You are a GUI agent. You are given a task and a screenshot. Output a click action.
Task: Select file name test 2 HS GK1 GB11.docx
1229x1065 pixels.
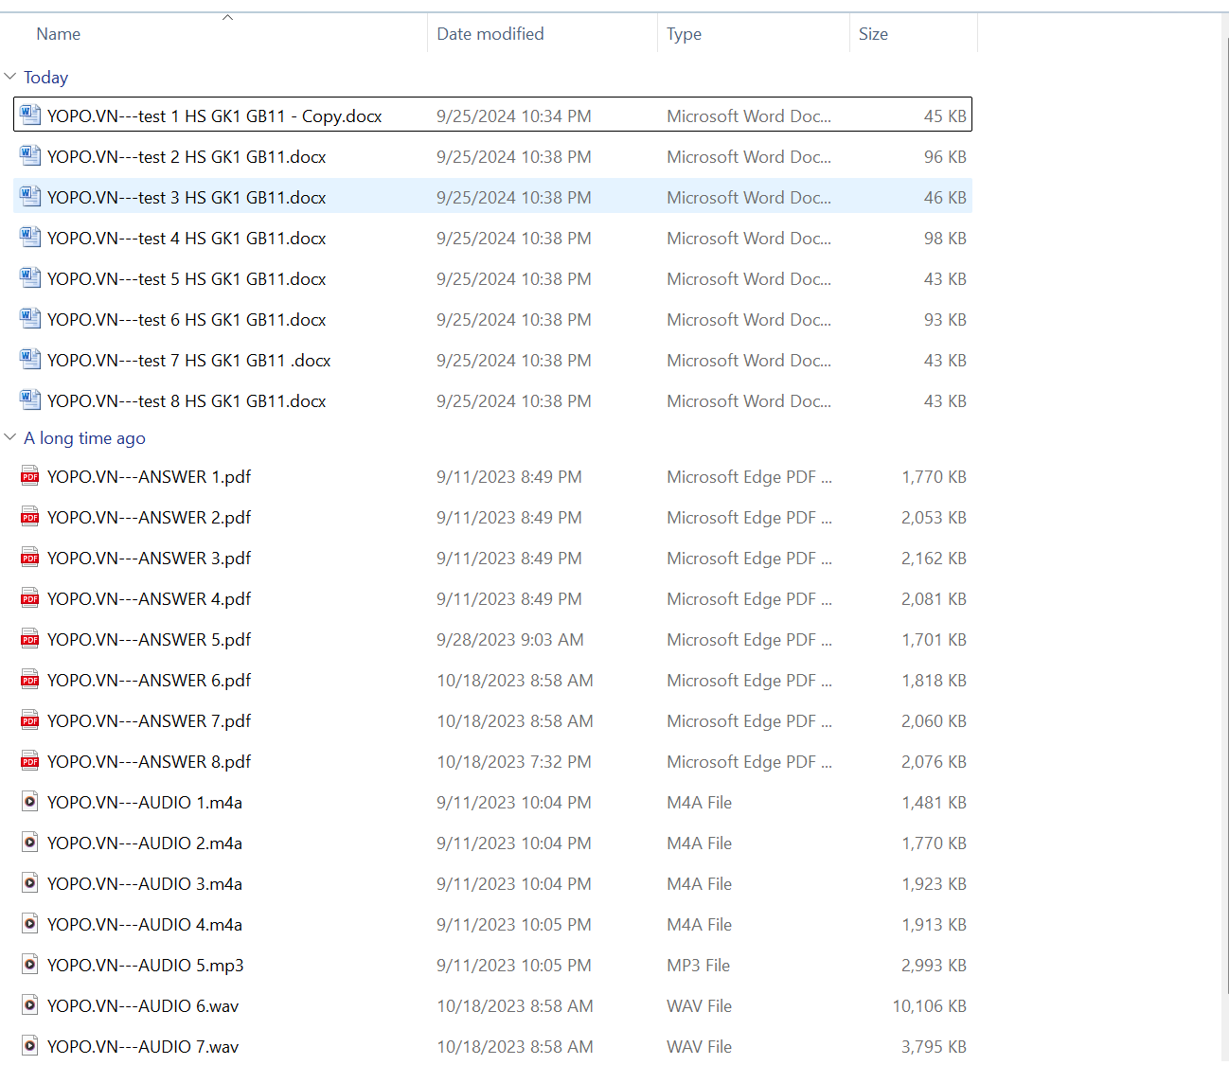pyautogui.click(x=187, y=157)
